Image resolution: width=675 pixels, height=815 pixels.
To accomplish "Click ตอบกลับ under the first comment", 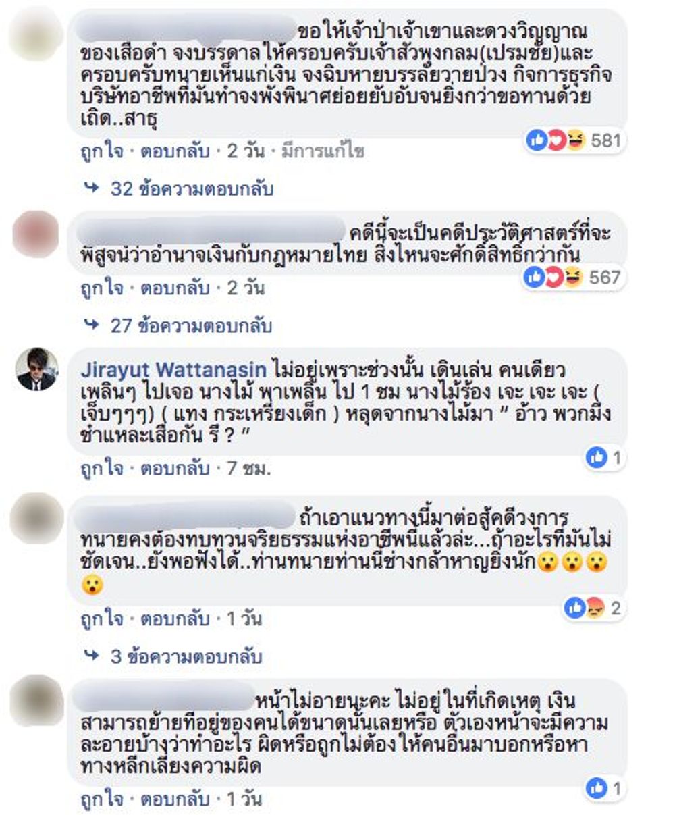I will coord(175,151).
